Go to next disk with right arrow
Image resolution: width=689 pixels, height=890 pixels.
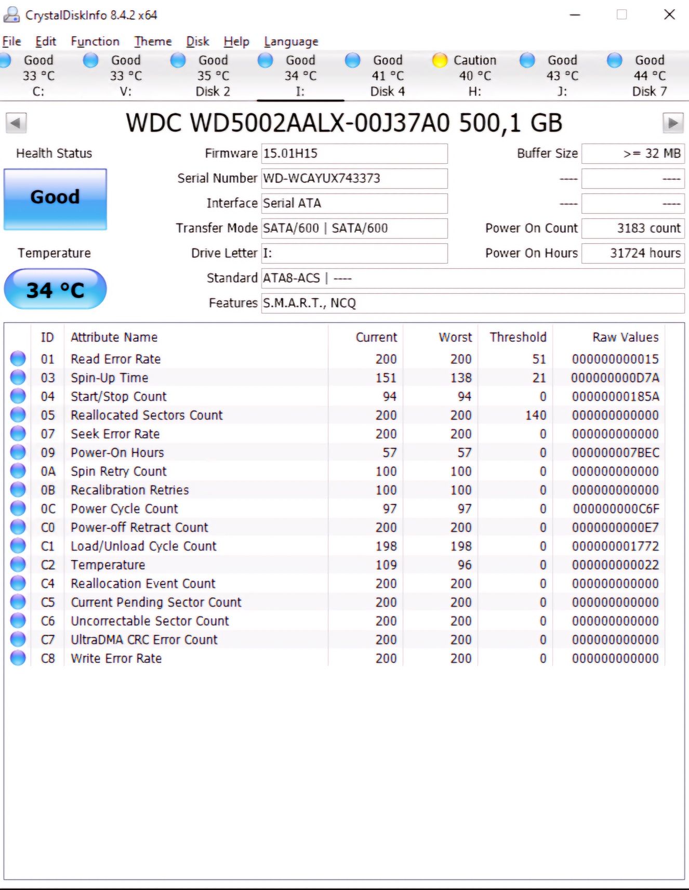point(673,123)
